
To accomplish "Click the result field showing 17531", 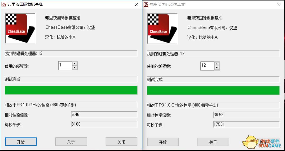I will (246, 125).
